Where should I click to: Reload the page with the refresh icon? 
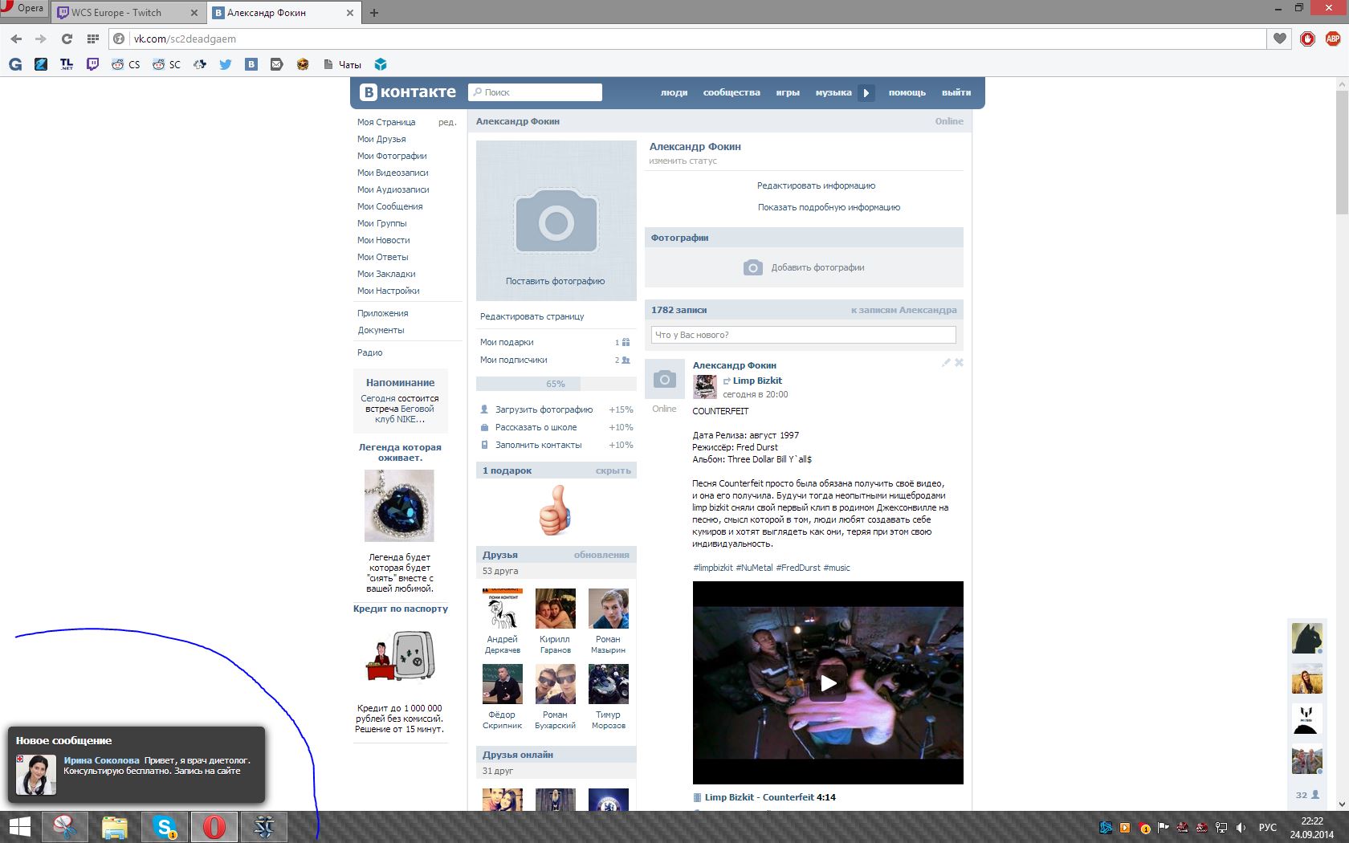(67, 39)
